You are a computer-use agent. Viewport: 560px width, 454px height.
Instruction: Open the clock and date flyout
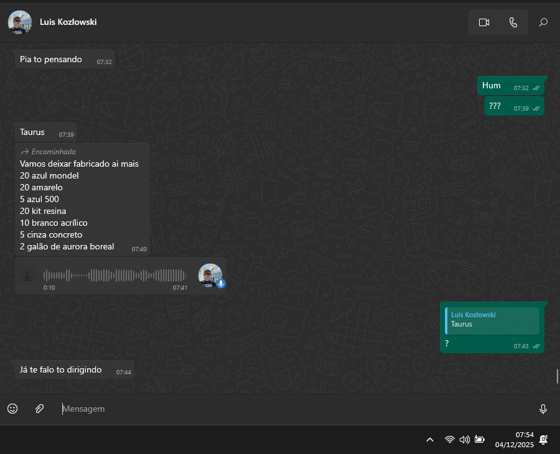(514, 440)
